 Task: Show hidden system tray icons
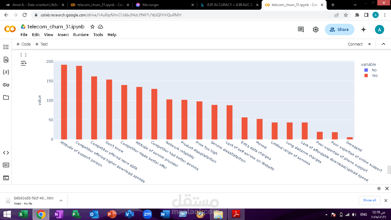pyautogui.click(x=327, y=215)
